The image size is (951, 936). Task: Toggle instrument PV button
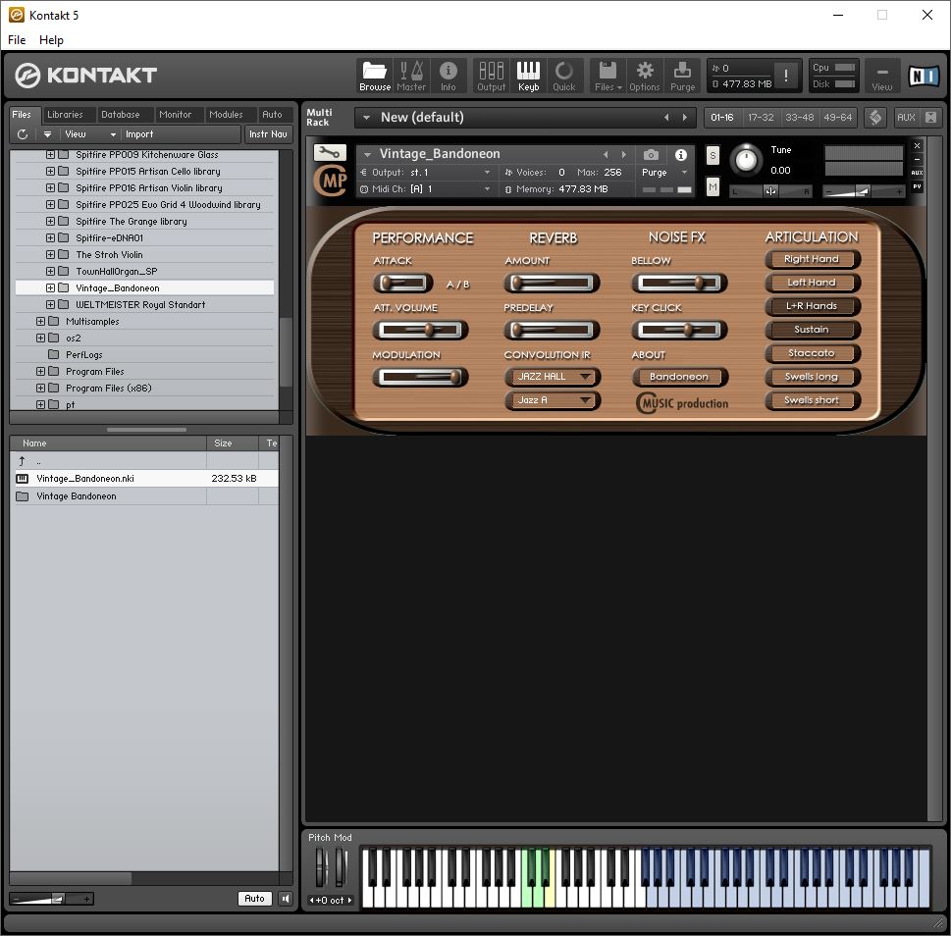(x=917, y=186)
